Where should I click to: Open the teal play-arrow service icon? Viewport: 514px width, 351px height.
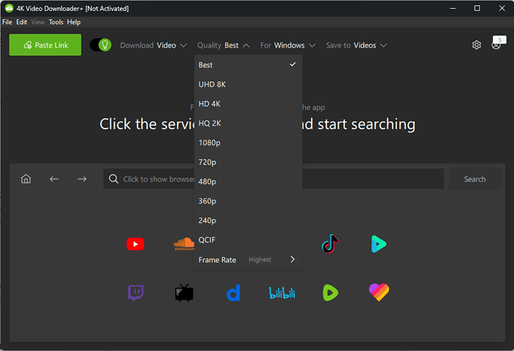[379, 244]
